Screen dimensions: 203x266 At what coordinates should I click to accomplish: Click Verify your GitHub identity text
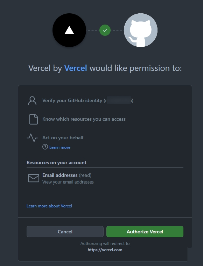[x=88, y=100]
